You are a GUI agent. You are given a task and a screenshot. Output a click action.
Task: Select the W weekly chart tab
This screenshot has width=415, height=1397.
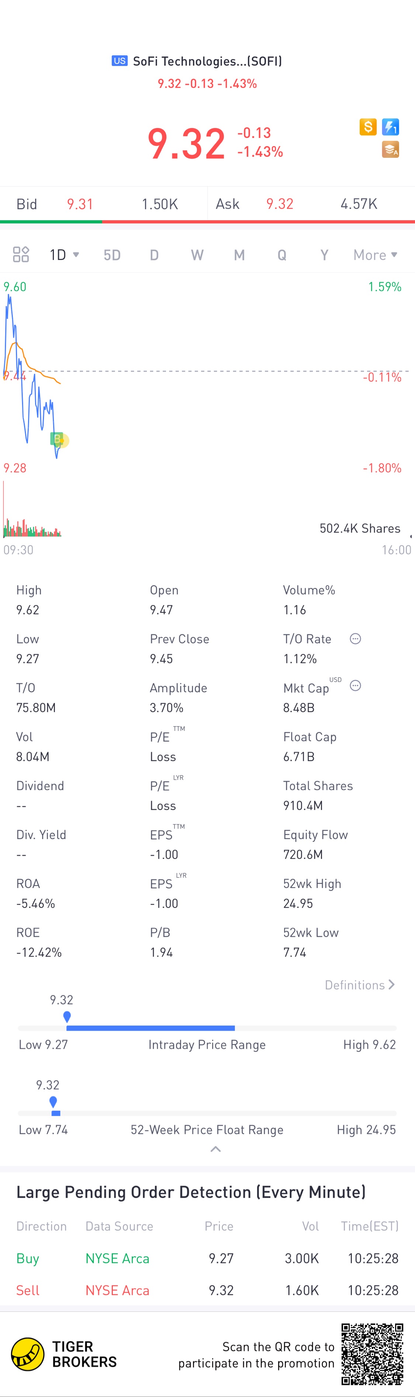(197, 255)
